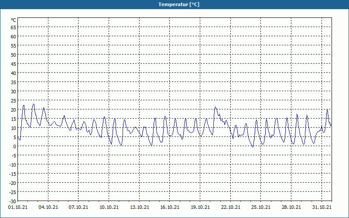Viewport: 349px width, 218px height.
Task: Select the -5 value on the temperature axis
Action: click(x=14, y=156)
